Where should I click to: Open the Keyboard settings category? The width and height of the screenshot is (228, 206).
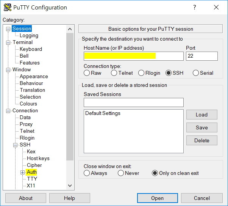click(x=31, y=49)
